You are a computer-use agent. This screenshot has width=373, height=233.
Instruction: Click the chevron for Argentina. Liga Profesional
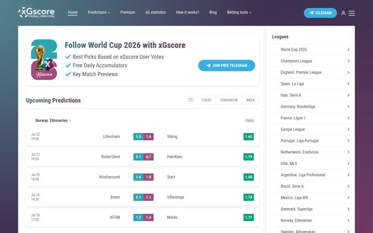(348, 175)
